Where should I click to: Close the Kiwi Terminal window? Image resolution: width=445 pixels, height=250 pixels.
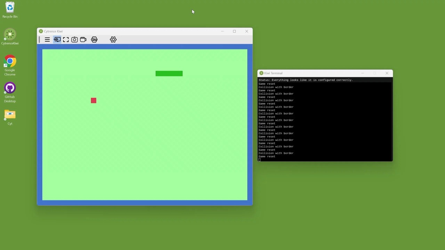(x=387, y=73)
